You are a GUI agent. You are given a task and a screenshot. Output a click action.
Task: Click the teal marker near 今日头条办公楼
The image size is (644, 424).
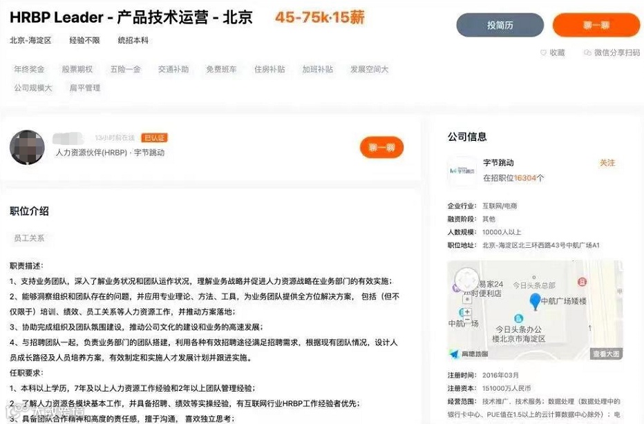coord(519,318)
